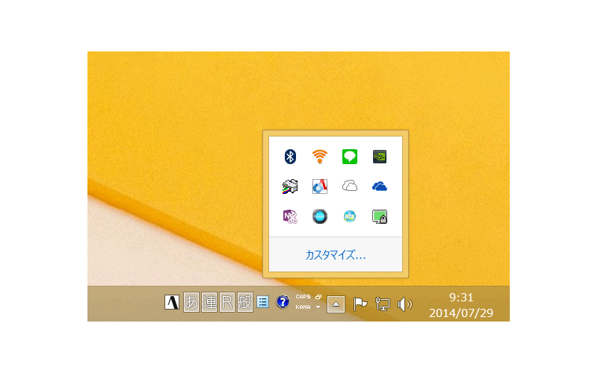Click the orange Wi-Fi signal icon
Viewport: 598px width, 373px height.
point(320,156)
